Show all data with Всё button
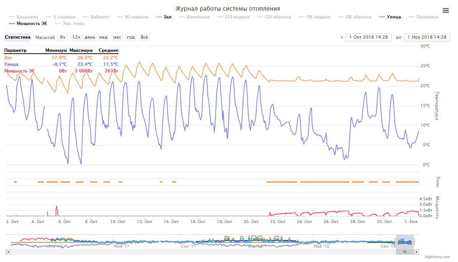The width and height of the screenshot is (458, 262). coord(145,37)
